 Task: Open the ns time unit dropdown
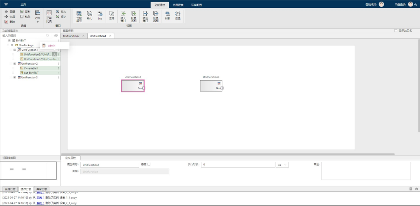point(282,165)
